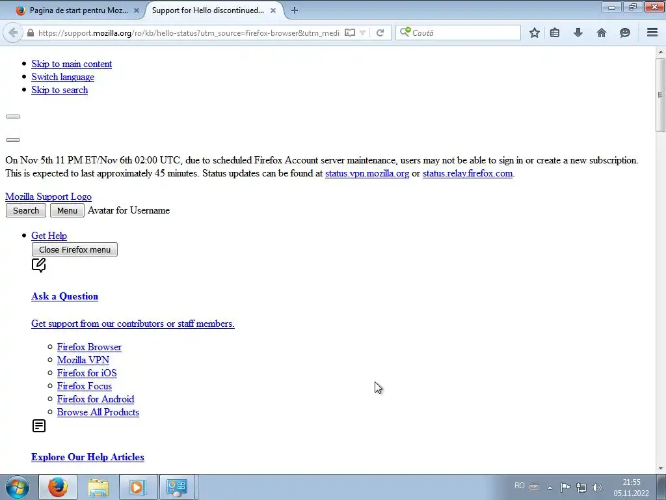Open the Get Help link

coord(49,236)
